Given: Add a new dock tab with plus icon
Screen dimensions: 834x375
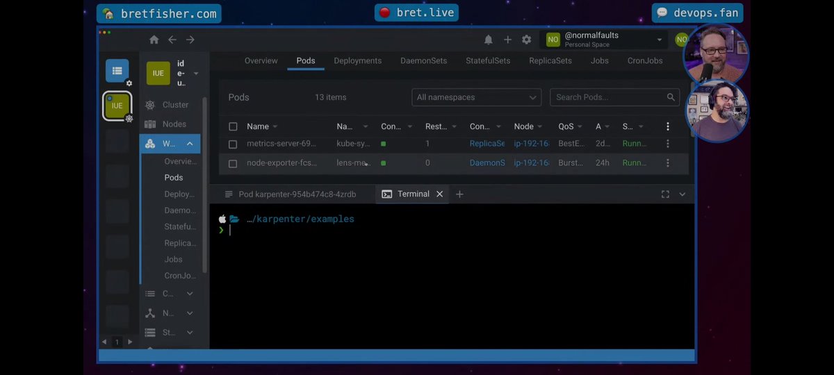Looking at the screenshot, I should pos(459,194).
